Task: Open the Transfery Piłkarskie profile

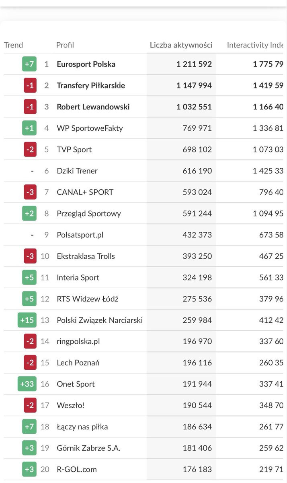Action: point(91,85)
